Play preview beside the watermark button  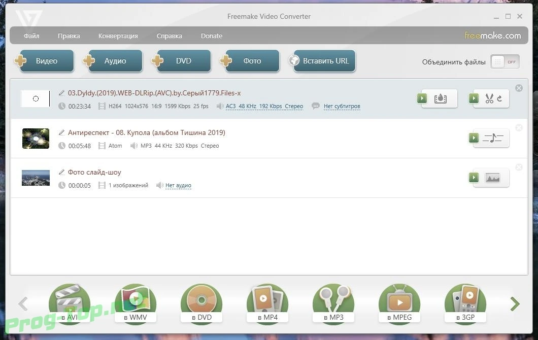pos(422,98)
